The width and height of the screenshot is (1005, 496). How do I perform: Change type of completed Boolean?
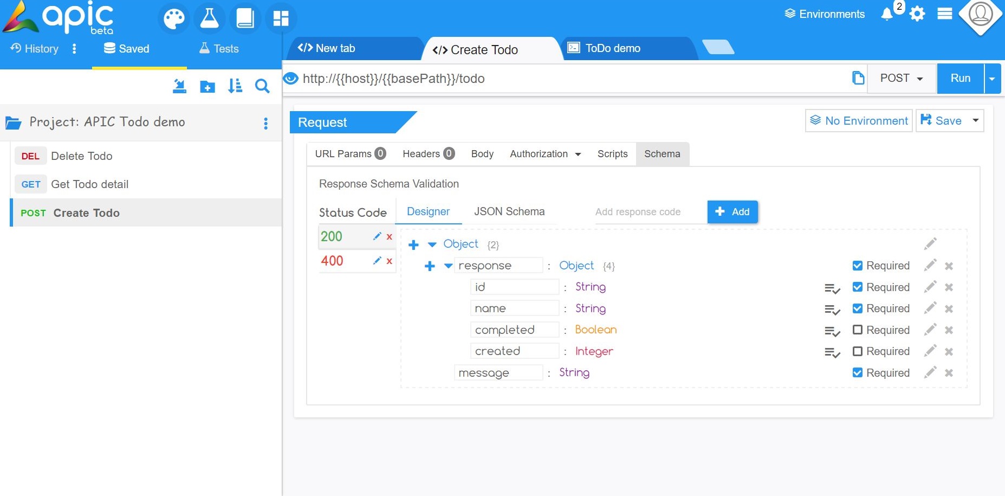point(595,330)
